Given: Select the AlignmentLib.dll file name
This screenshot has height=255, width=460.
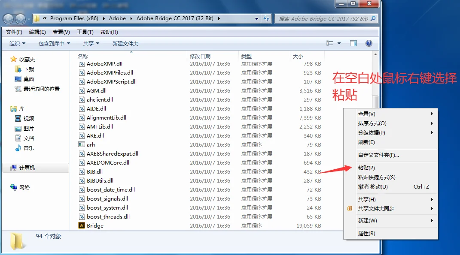Looking at the screenshot, I should pyautogui.click(x=107, y=117).
